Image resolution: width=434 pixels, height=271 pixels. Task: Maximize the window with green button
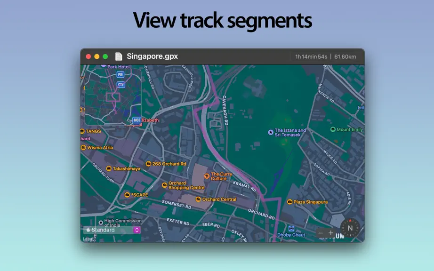[105, 56]
